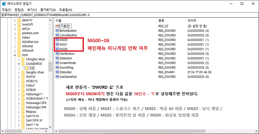Viewport: 259px width, 134px height.
Task: Click tree pane horizontal scroll right arrow
Action: pos(46,131)
